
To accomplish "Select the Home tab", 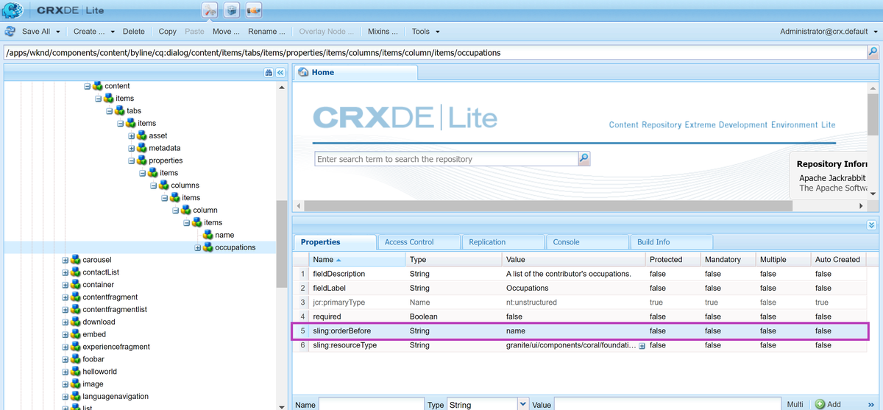I will [x=355, y=72].
